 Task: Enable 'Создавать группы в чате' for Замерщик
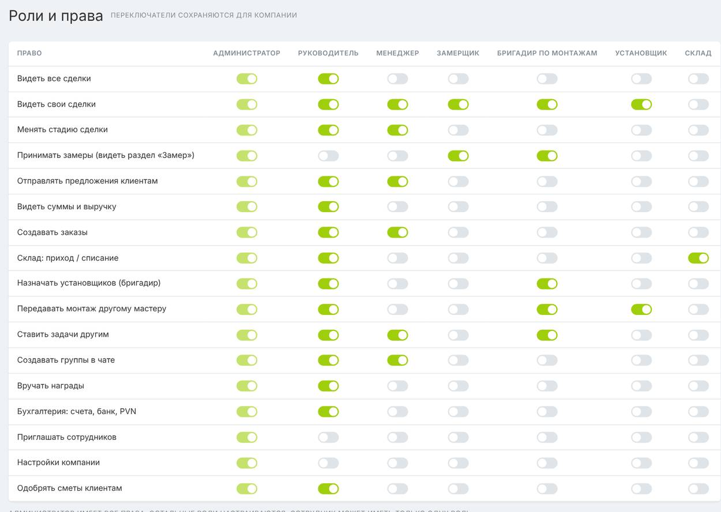(458, 360)
